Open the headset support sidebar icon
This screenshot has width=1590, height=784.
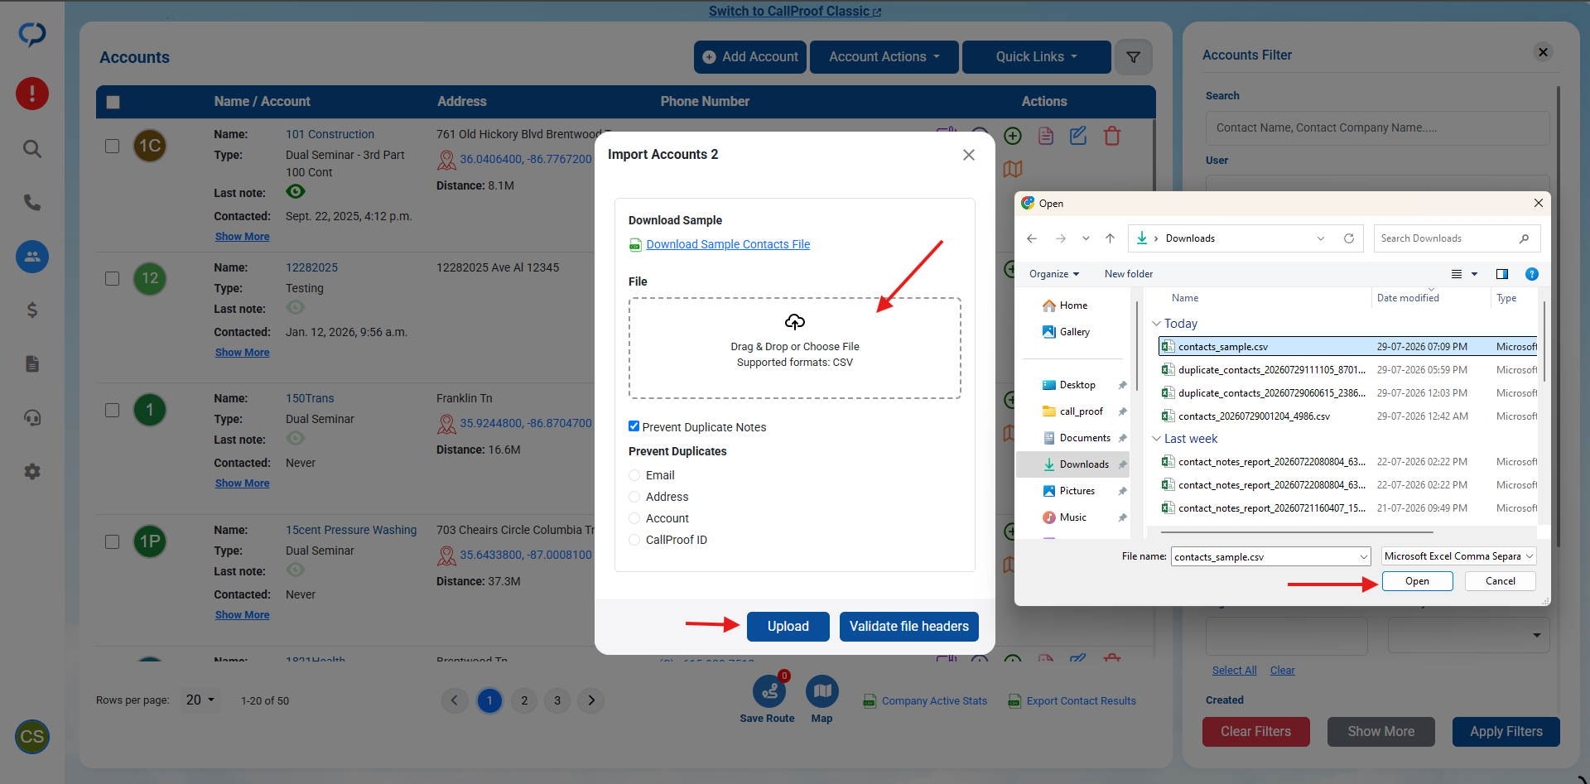32,418
